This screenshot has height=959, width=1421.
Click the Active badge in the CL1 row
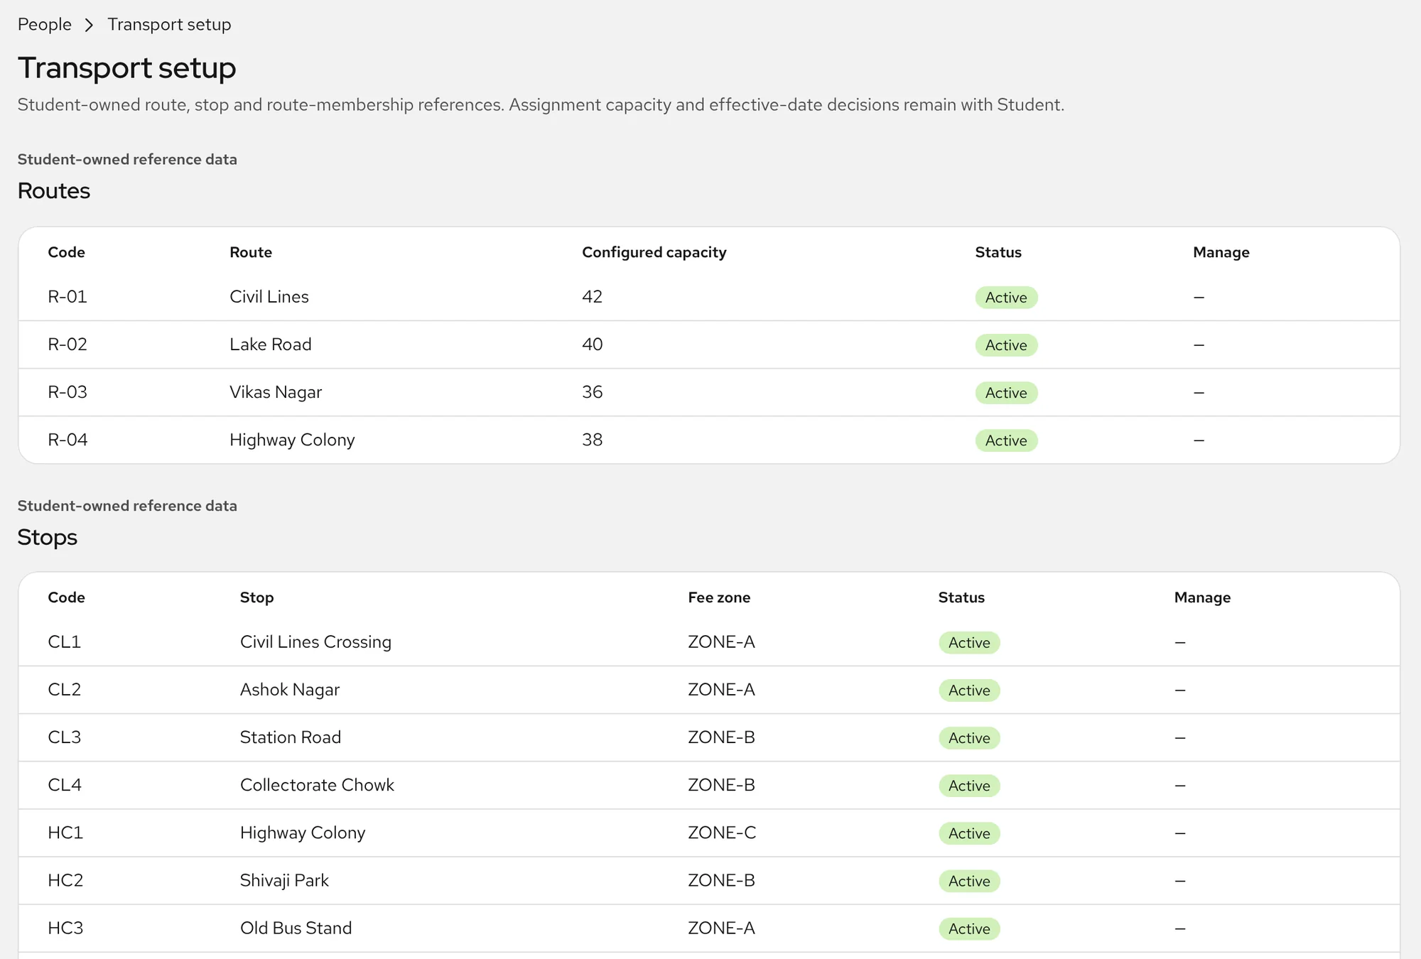pyautogui.click(x=969, y=642)
